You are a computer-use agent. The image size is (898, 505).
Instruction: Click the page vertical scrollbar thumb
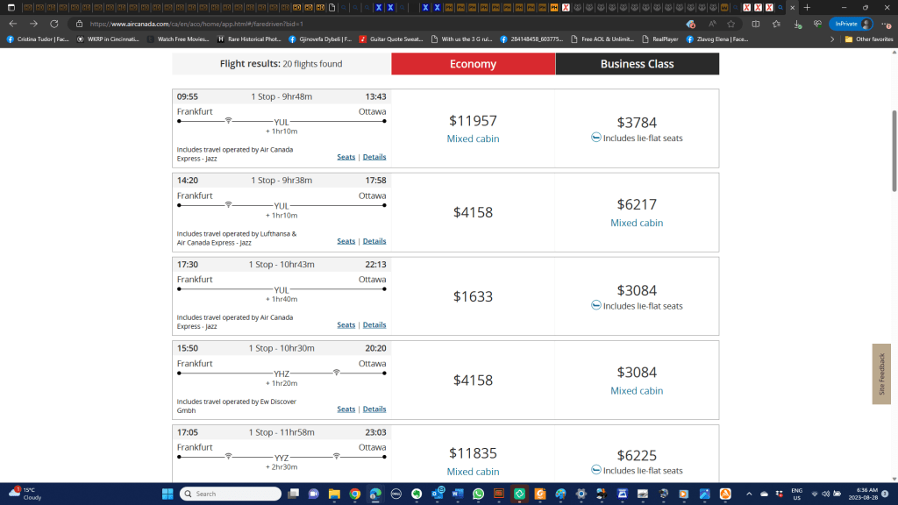[x=894, y=149]
